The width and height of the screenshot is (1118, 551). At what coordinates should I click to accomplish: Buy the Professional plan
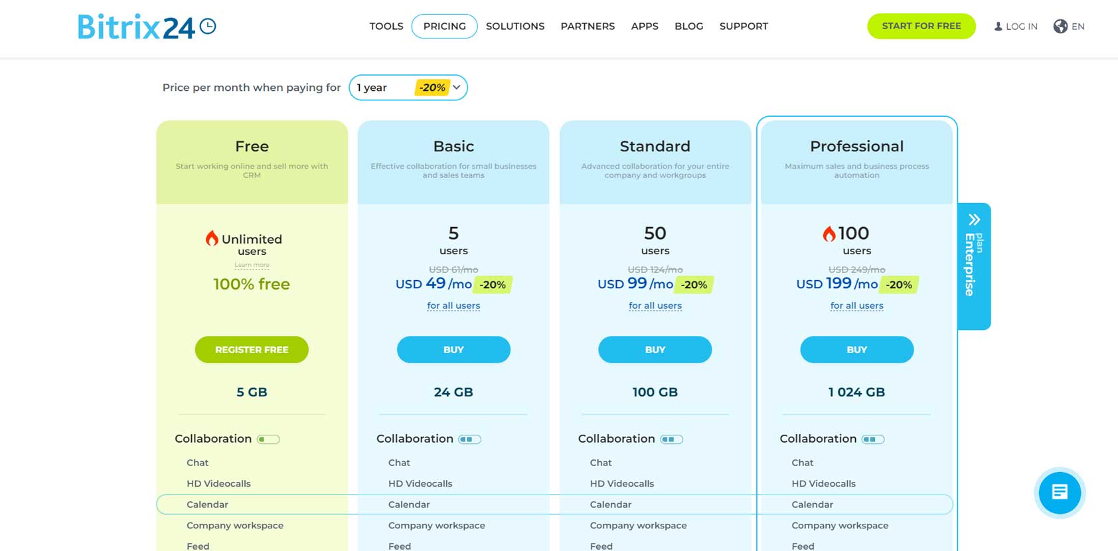(x=856, y=350)
